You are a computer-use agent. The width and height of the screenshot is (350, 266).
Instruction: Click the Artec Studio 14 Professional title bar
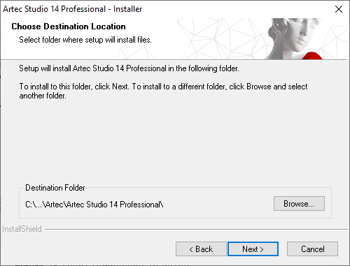click(x=73, y=9)
